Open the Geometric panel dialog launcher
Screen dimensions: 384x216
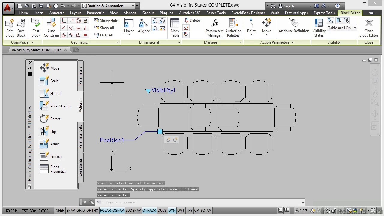point(118,43)
